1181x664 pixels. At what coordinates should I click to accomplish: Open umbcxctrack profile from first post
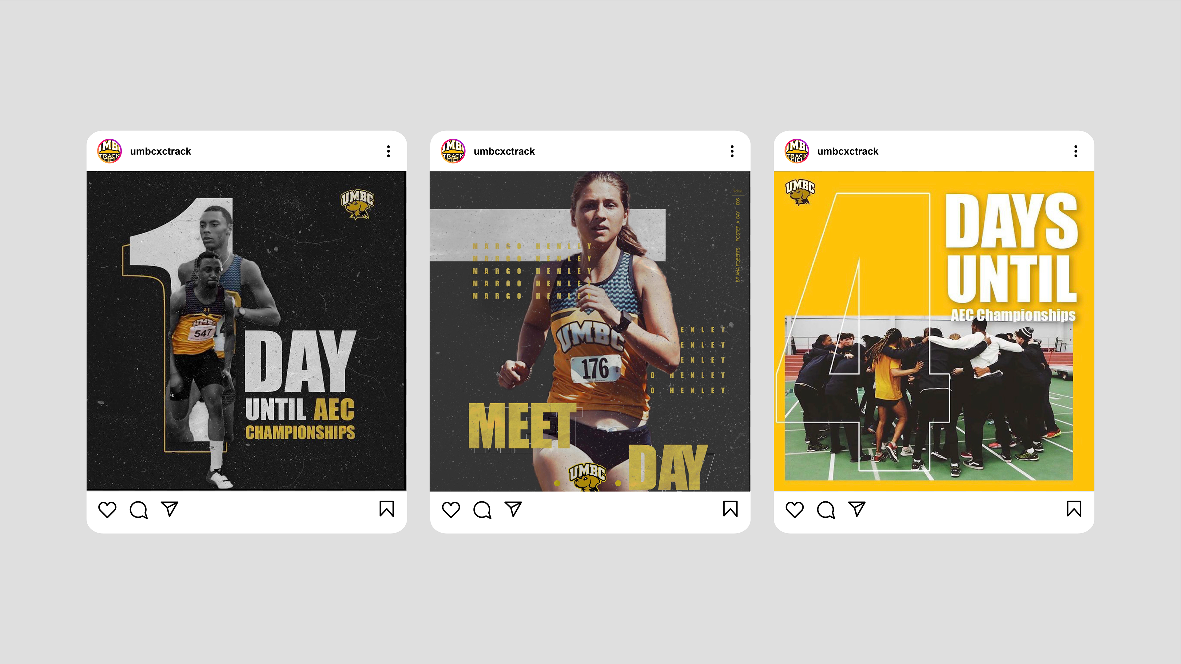coord(161,151)
